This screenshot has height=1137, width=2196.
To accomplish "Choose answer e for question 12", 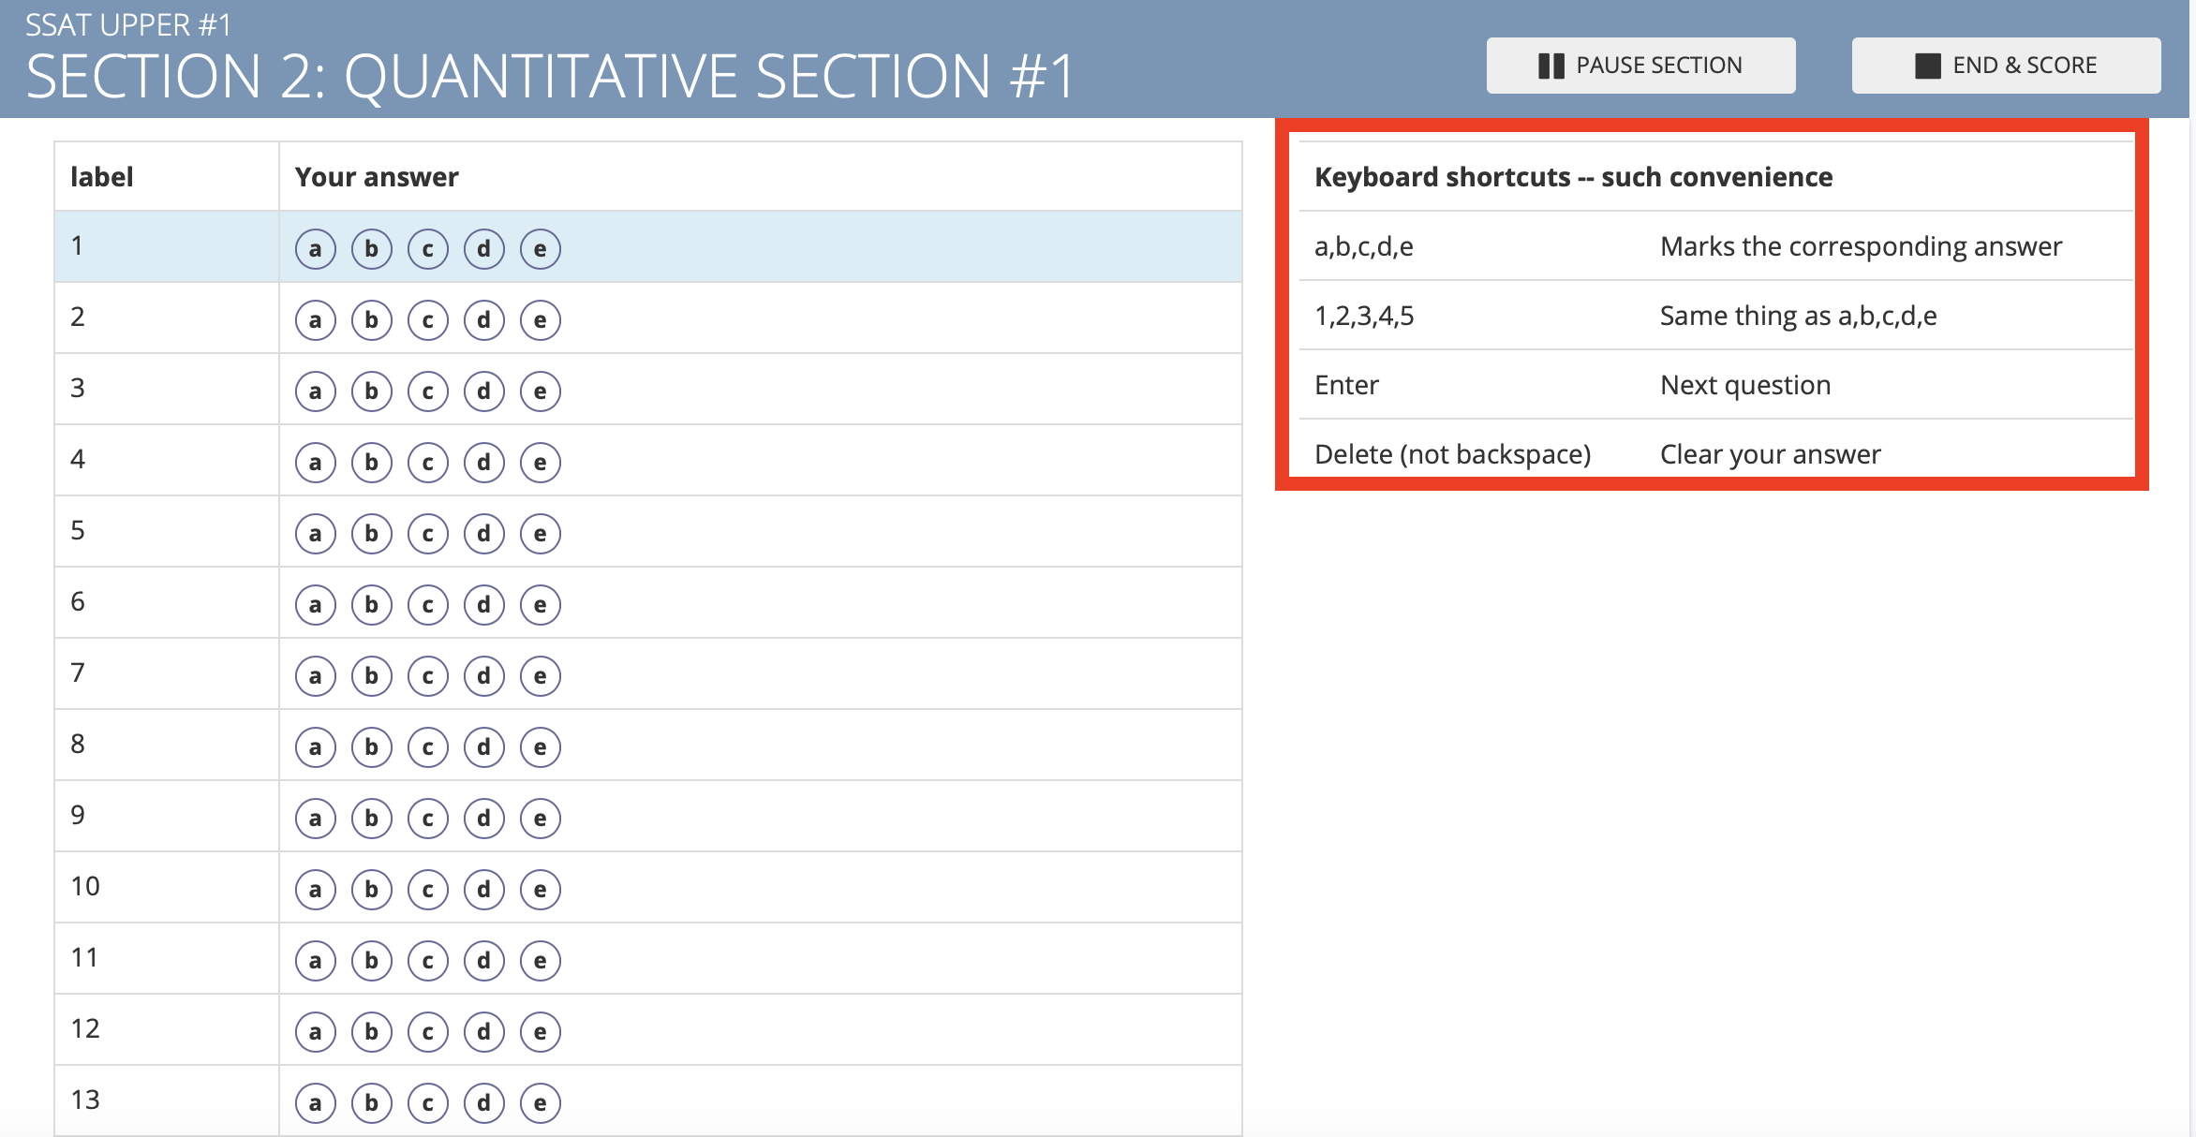I will point(541,1032).
